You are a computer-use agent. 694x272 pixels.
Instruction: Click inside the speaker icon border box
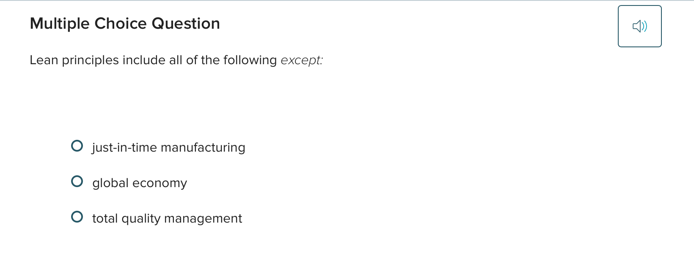tap(639, 26)
